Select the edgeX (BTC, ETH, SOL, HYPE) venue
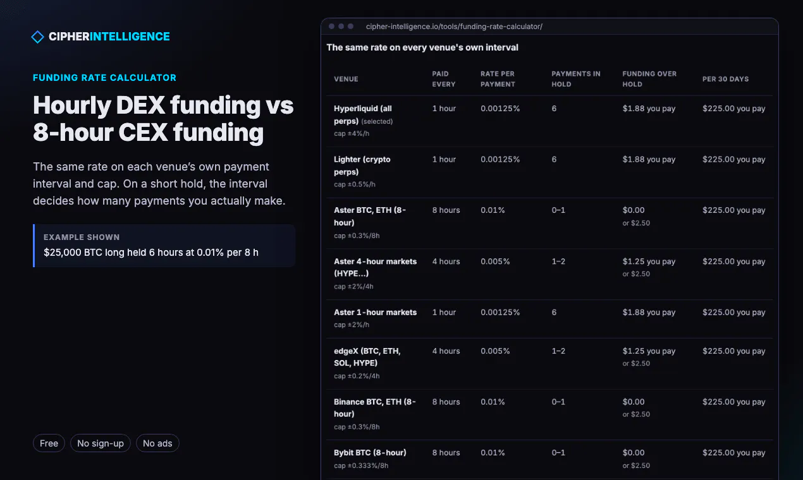The height and width of the screenshot is (480, 803). tap(549, 364)
